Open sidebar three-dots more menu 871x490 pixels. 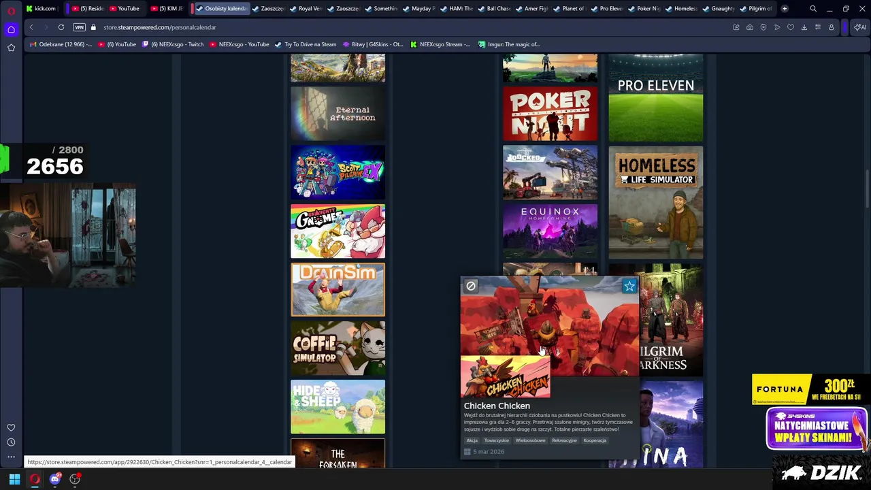point(11,457)
